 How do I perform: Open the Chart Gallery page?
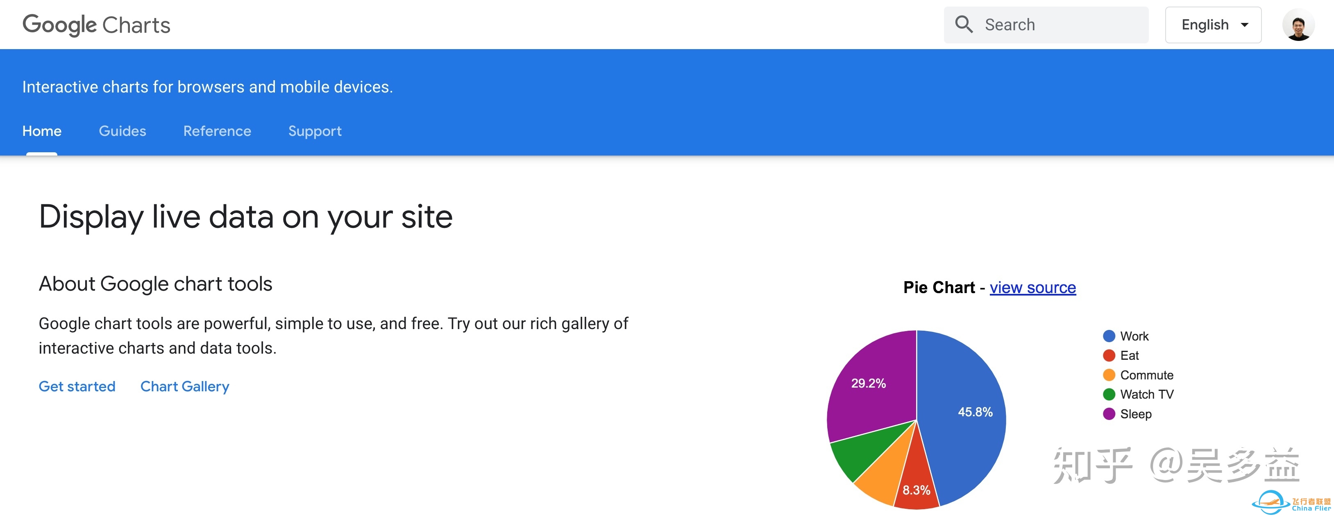click(185, 386)
